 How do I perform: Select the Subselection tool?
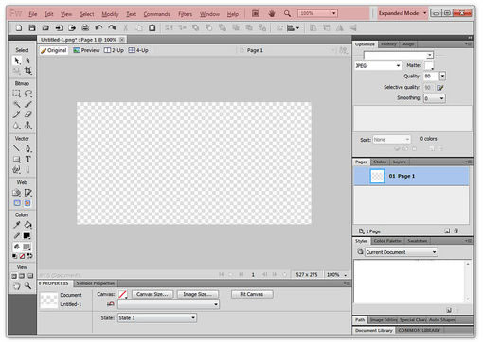28,60
